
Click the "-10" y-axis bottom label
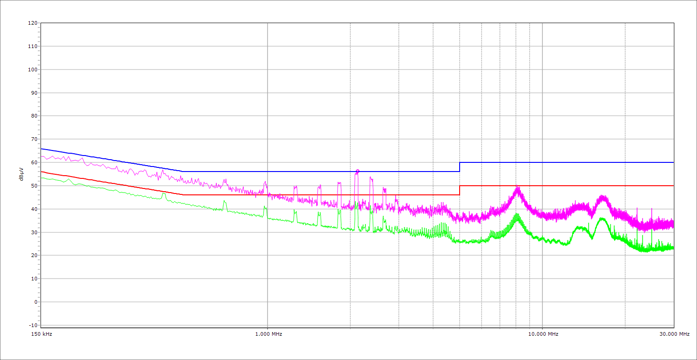coord(32,325)
